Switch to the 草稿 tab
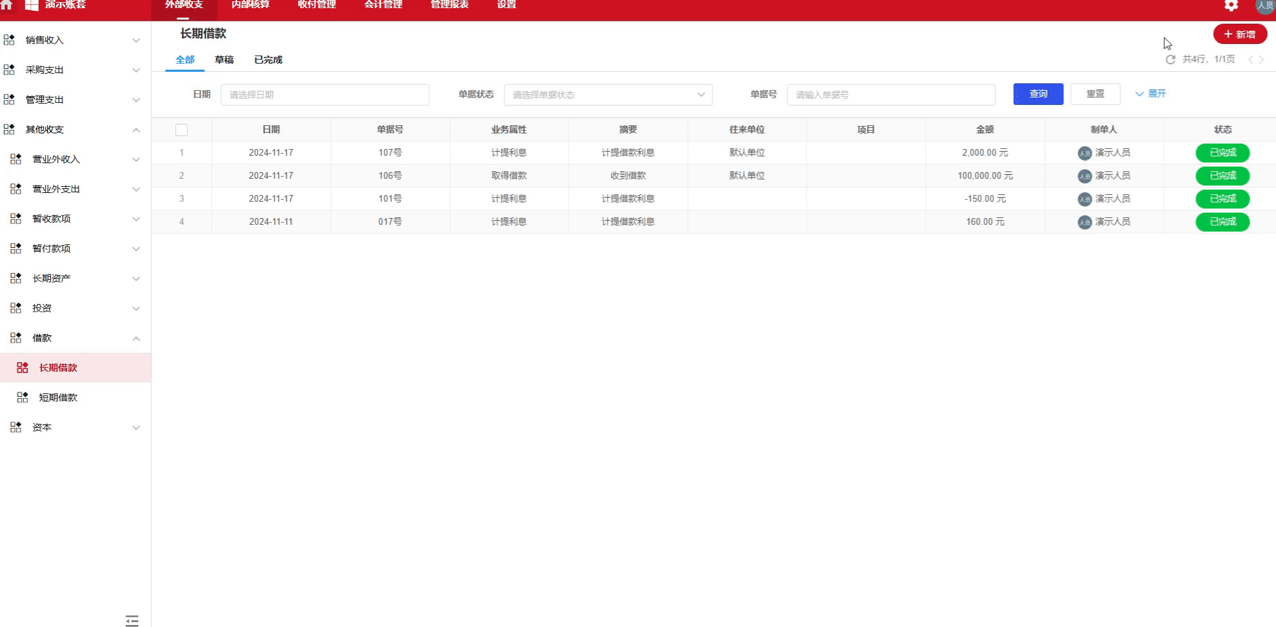 pos(225,60)
